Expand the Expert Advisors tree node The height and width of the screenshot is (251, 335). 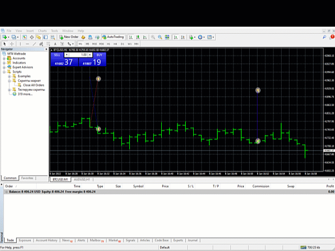(x=4, y=67)
